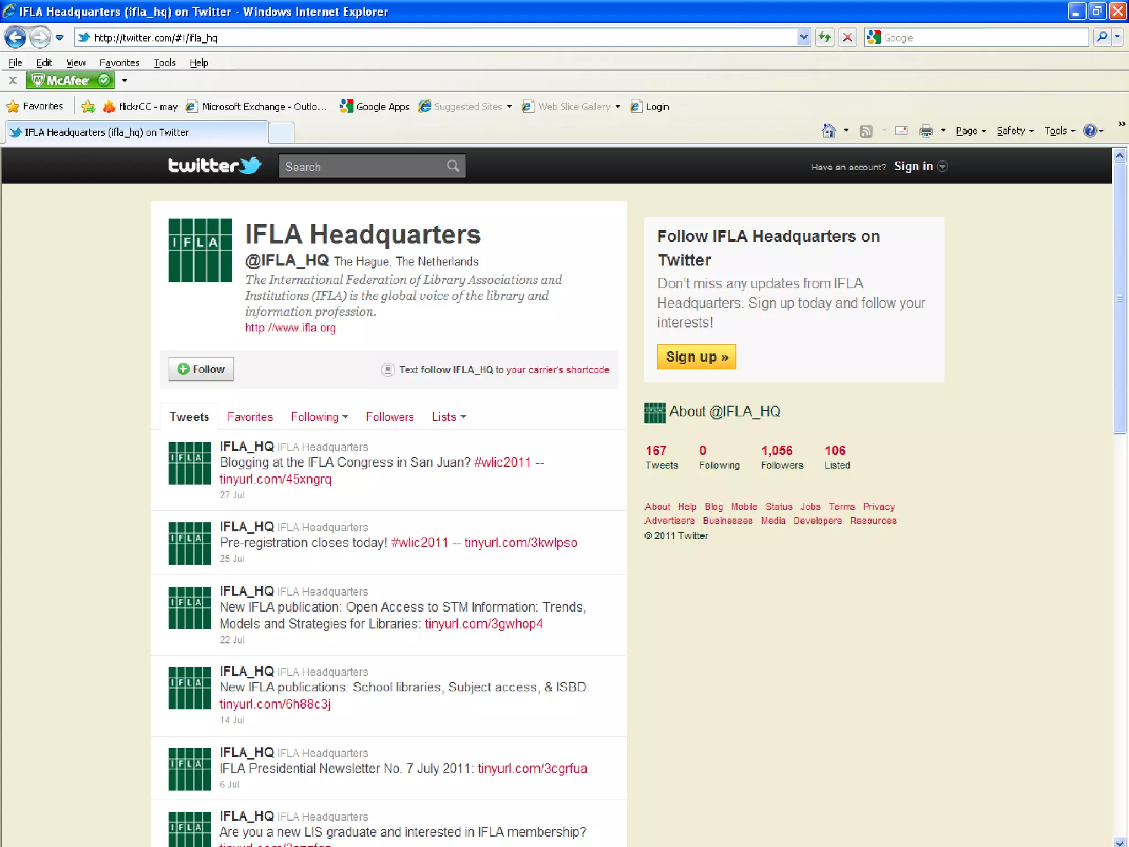The image size is (1129, 847).
Task: Click the search magnifier in Twitter bar
Action: click(x=453, y=166)
